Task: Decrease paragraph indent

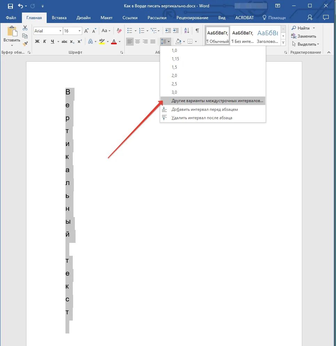Action: coord(168,31)
